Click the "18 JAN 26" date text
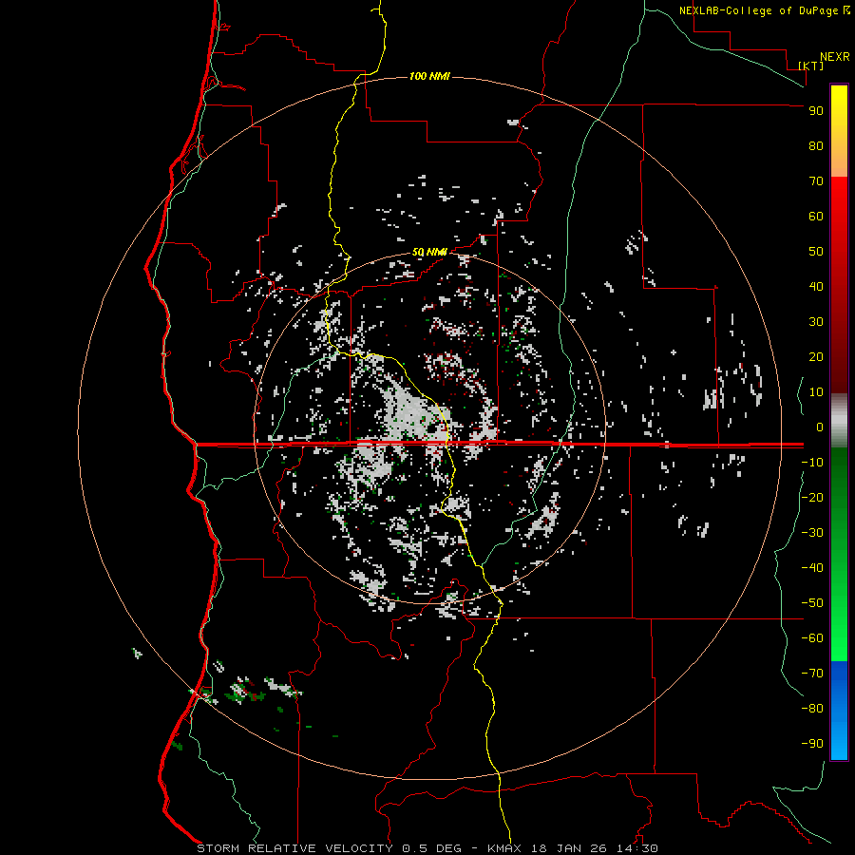Screen dimensions: 855x855 [569, 848]
